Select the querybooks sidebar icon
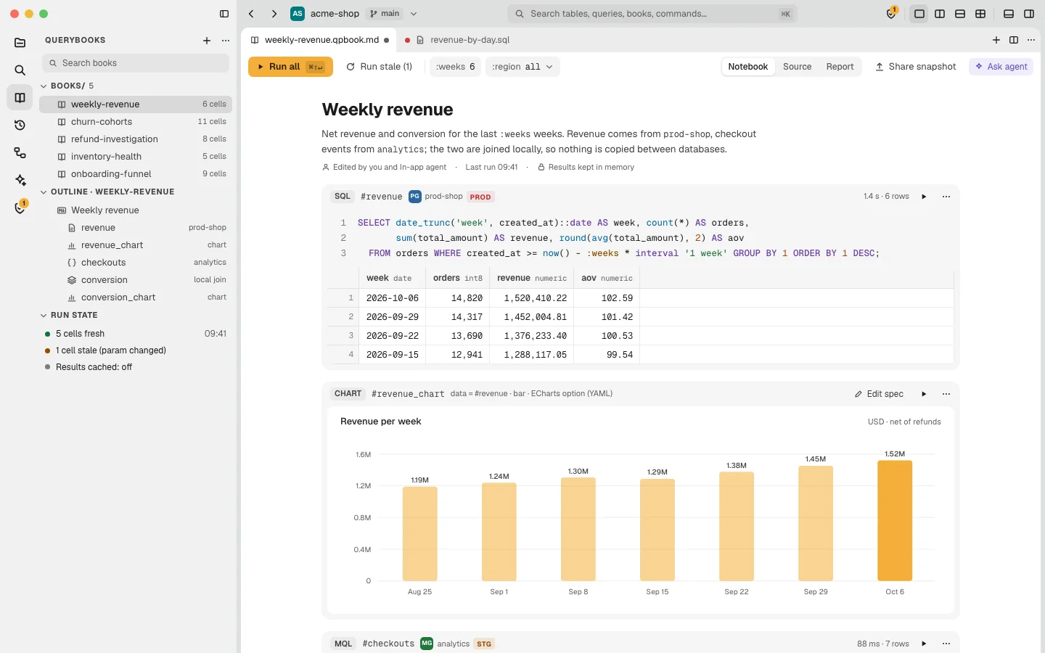This screenshot has width=1045, height=653. coord(20,98)
